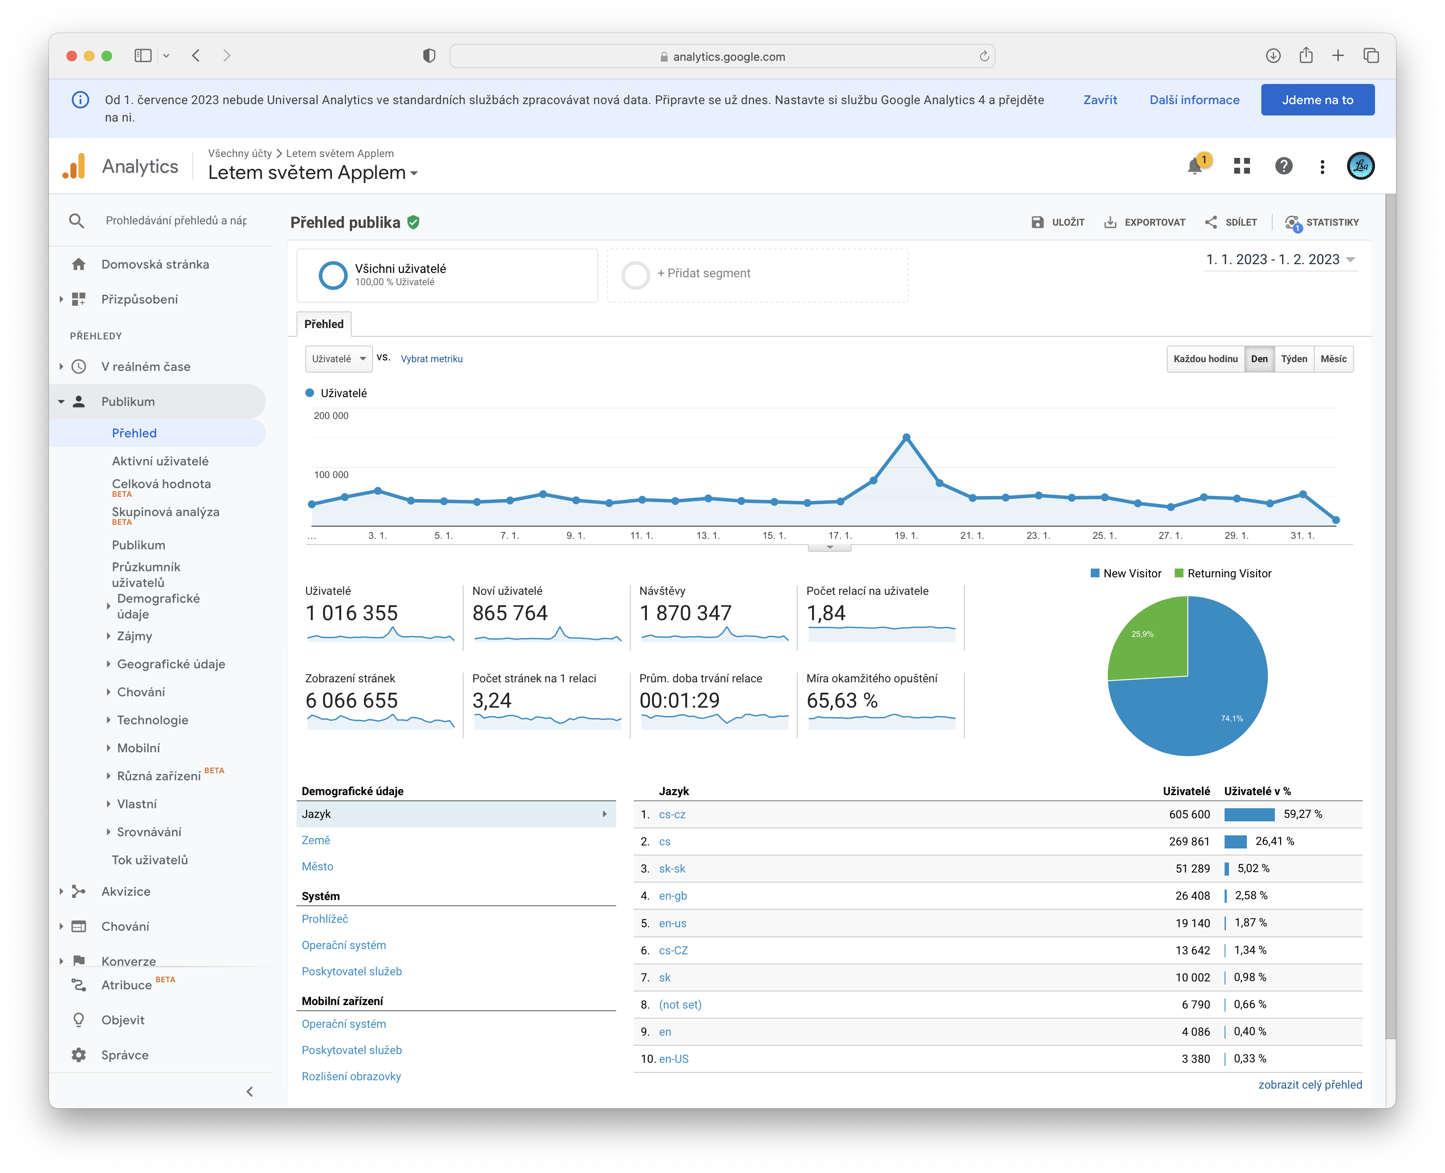Screen dimensions: 1445x1173
Task: Open the Google apps grid icon
Action: tap(1242, 166)
